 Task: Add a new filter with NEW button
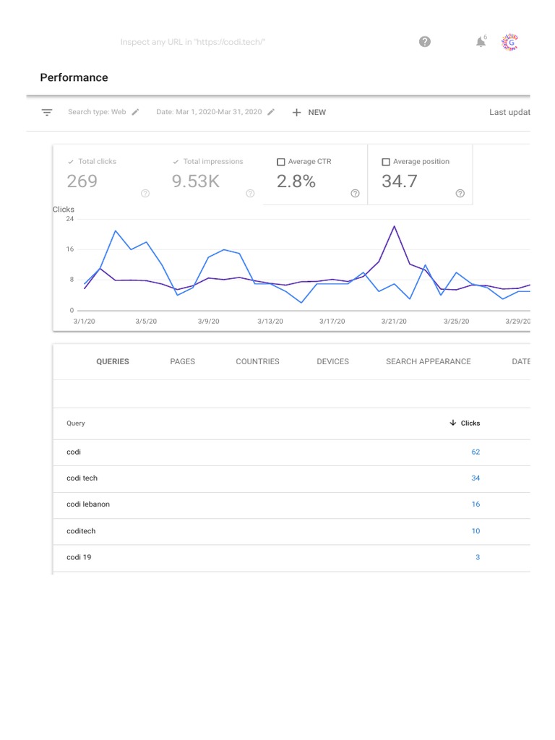[309, 112]
